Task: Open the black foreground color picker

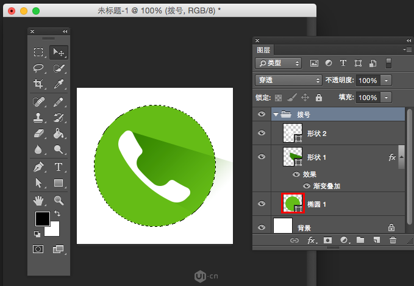Action: click(x=42, y=219)
